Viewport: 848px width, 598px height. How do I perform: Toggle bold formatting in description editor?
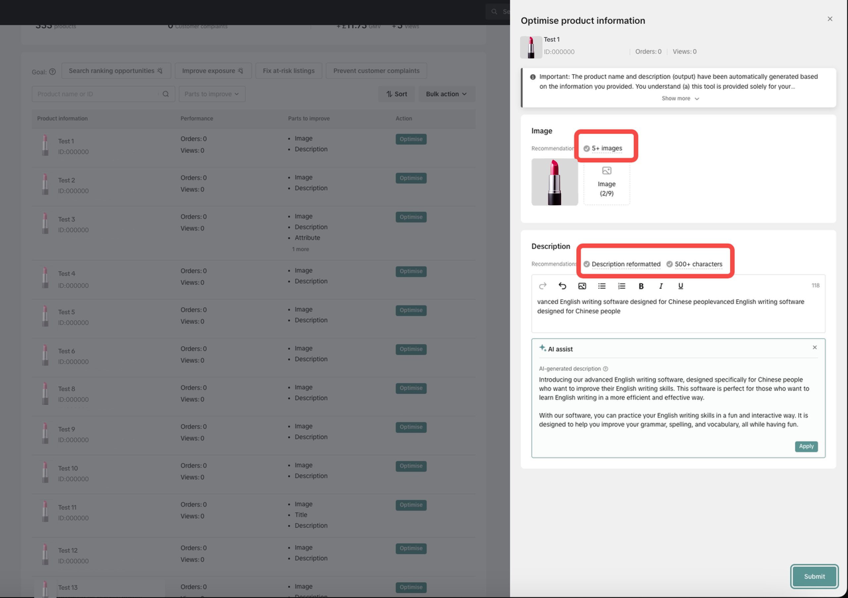[641, 286]
